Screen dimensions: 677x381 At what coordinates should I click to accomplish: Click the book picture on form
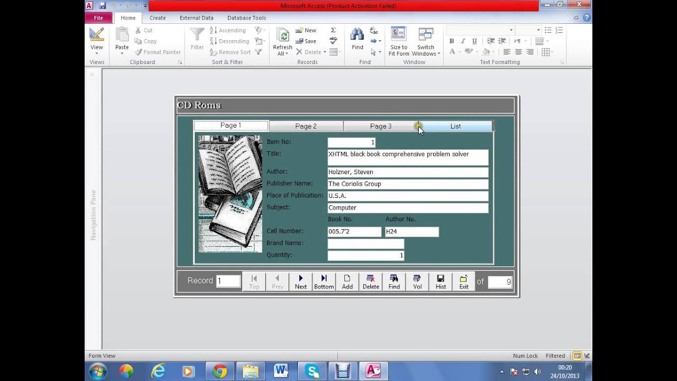[x=230, y=194]
